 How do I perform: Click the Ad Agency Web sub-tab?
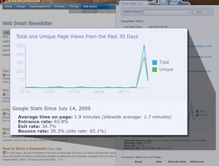(x=107, y=11)
